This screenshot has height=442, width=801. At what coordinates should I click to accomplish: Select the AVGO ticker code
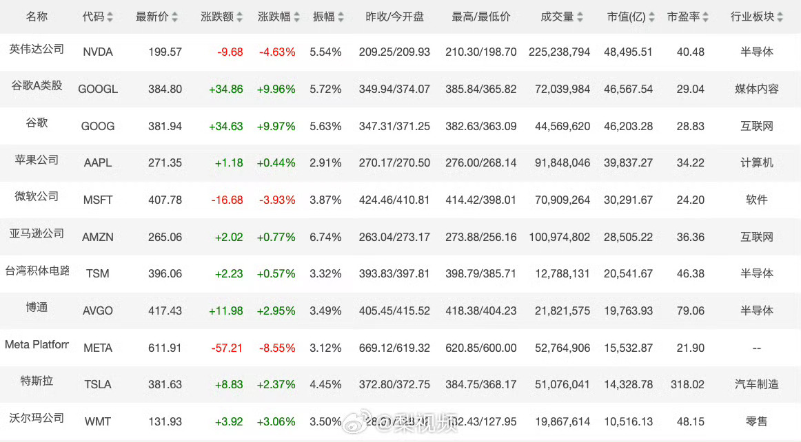click(98, 311)
